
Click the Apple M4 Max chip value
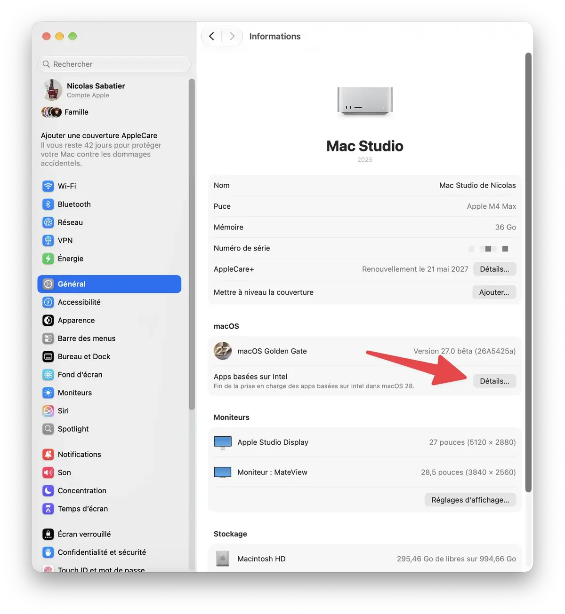[x=492, y=206]
